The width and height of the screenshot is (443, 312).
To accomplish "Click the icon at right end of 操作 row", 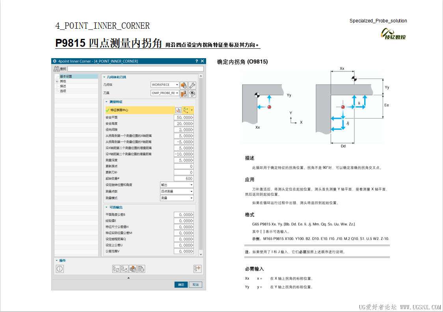I will [x=197, y=269].
